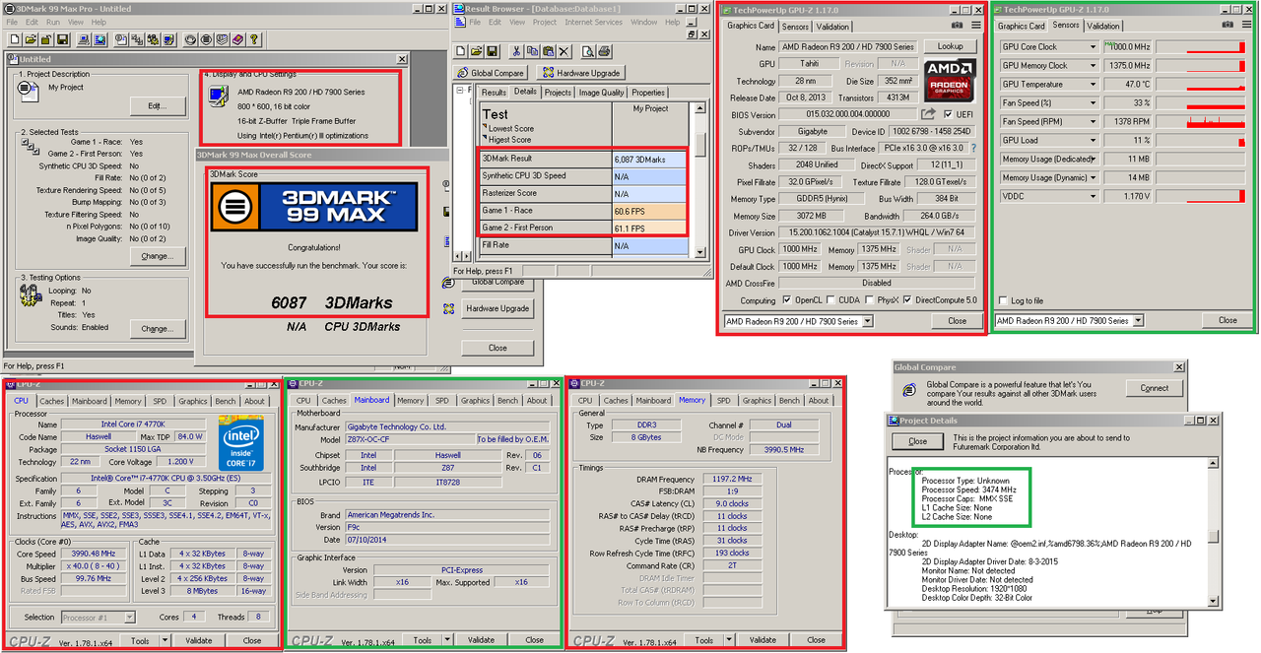The width and height of the screenshot is (1261, 653).
Task: Click the Paste clipboard icon in Result Browser
Action: 548,51
